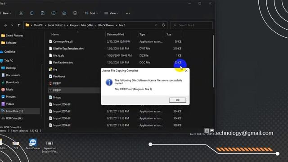Select USB Drive (G:) in navigation pane
The width and height of the screenshot is (288, 162).
pos(12,118)
